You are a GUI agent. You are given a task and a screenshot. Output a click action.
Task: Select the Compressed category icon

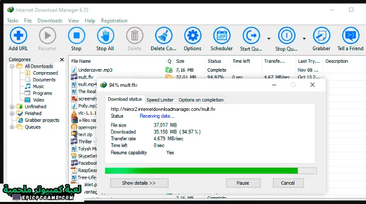(x=28, y=73)
